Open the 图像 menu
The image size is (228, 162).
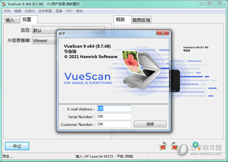pyautogui.click(x=59, y=11)
